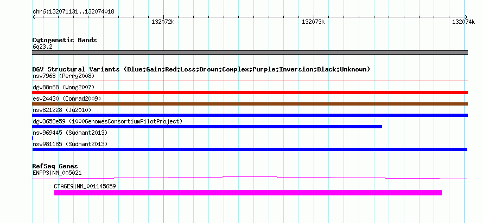Image resolution: width=483 pixels, height=223 pixels.
Task: Select the shorter blue bar dgv3658e59
Action: pos(207,127)
